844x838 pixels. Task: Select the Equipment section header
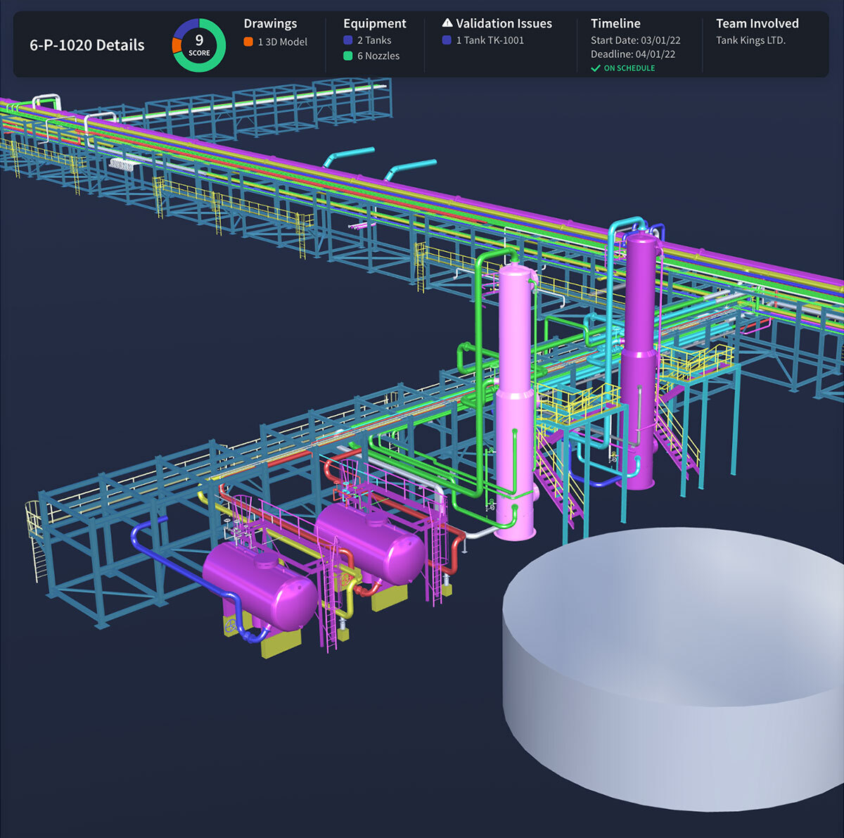click(374, 23)
